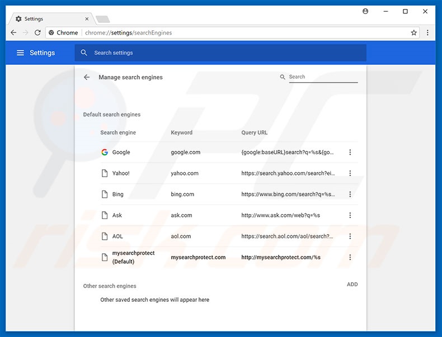Image resolution: width=442 pixels, height=337 pixels.
Task: Click the Search engine column header
Action: (x=118, y=132)
